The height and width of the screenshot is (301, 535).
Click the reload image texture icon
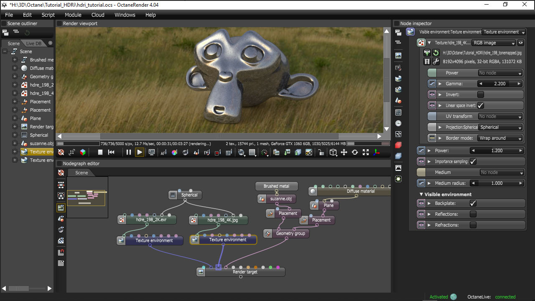click(436, 53)
